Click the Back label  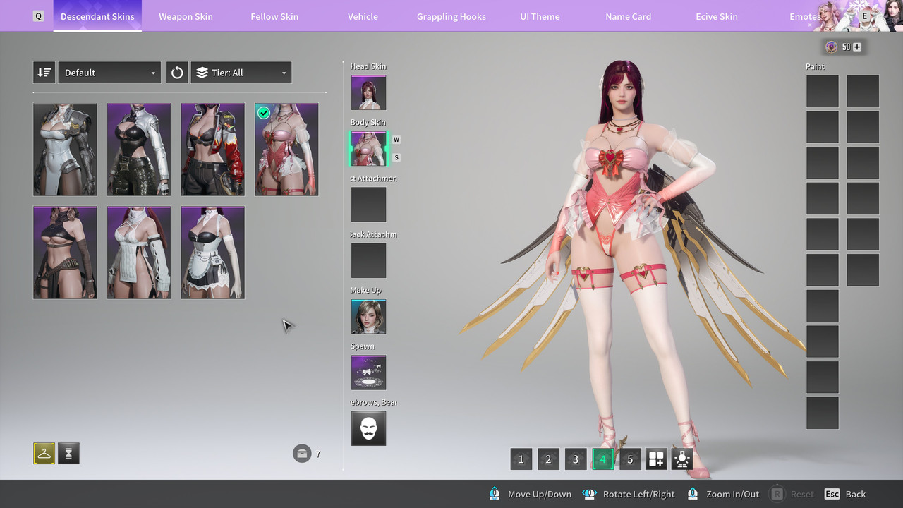click(x=856, y=494)
